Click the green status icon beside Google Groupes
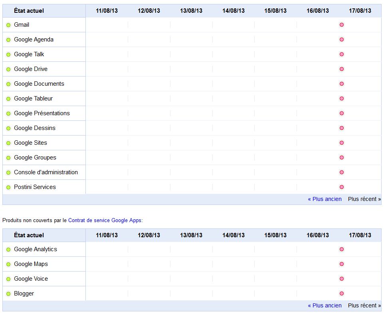The height and width of the screenshot is (315, 384). [8, 158]
